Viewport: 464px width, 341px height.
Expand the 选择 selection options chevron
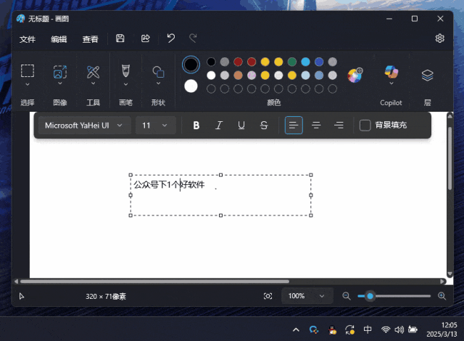[28, 84]
